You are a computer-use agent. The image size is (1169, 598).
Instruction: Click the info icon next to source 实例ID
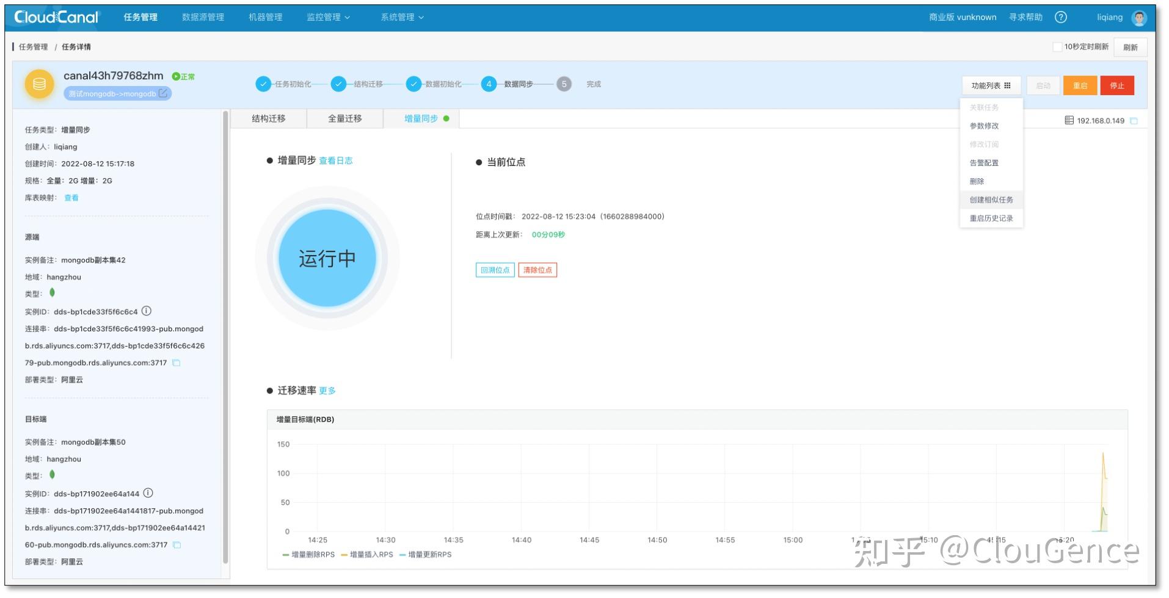tap(145, 311)
